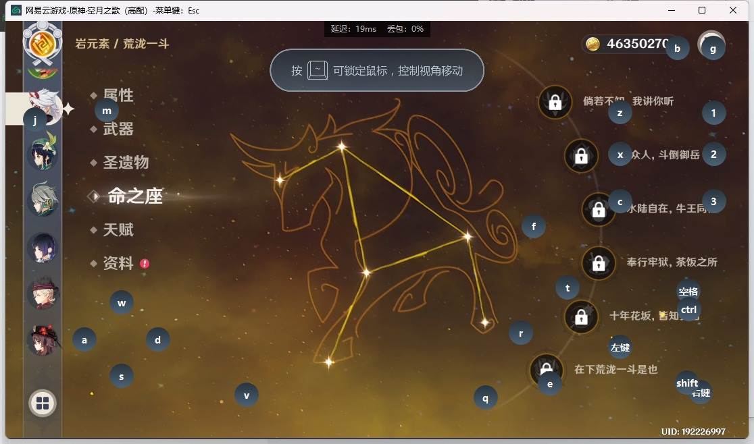Screen dimensions: 754x444
Task: Tap the virtual t key button
Action: pos(568,287)
